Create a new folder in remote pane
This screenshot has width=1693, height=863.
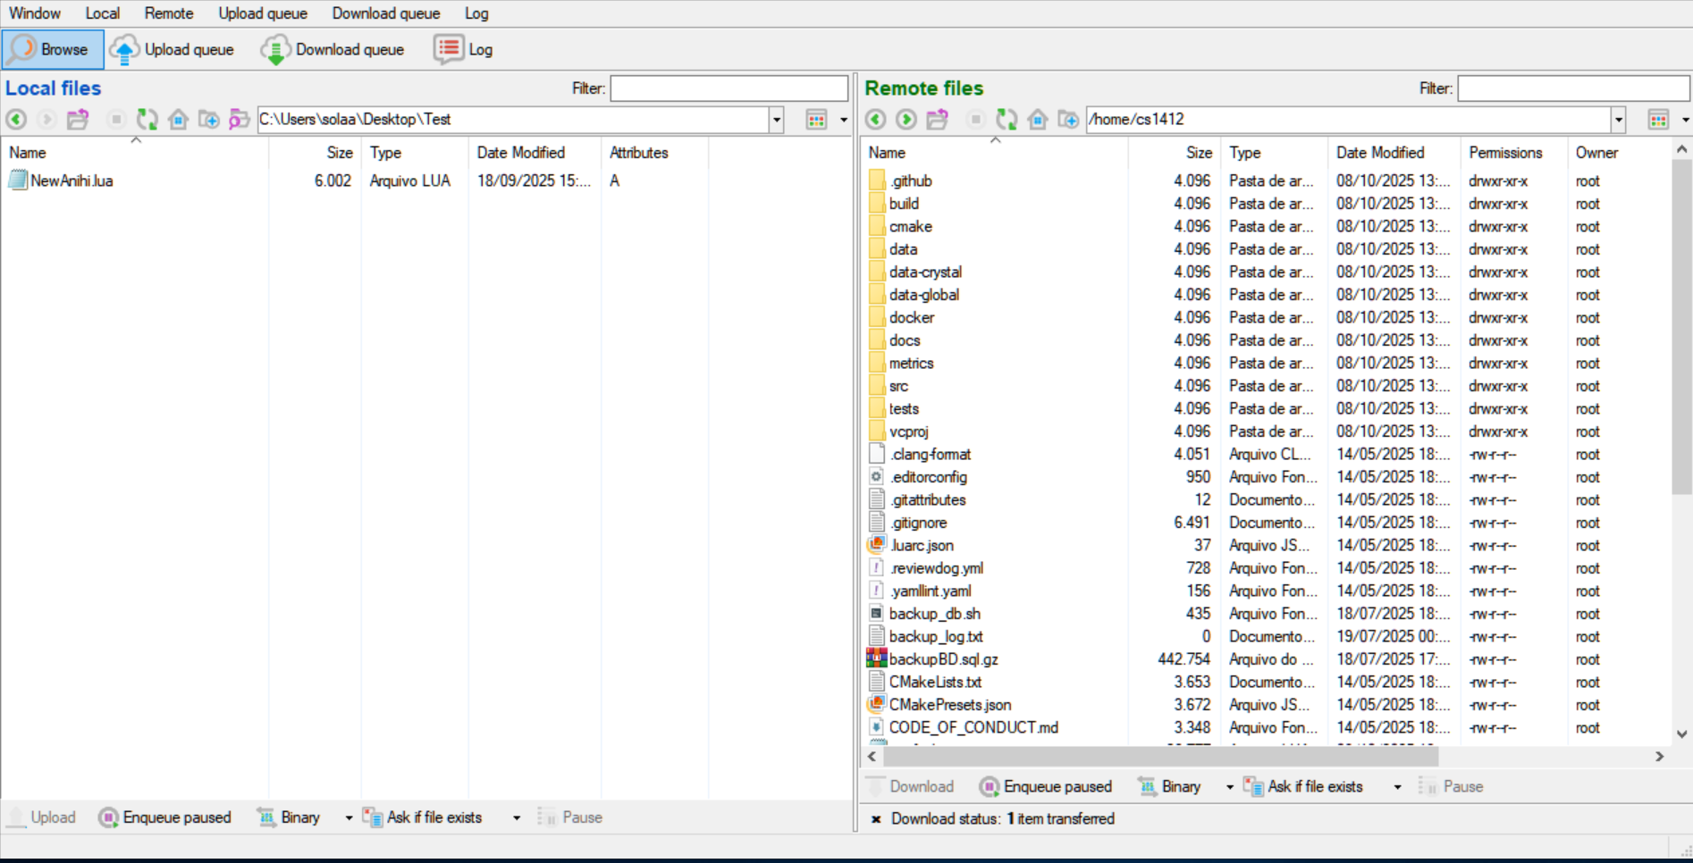point(1067,119)
